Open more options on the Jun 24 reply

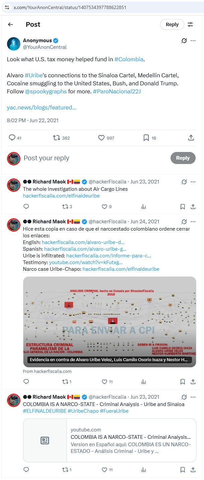193,222
